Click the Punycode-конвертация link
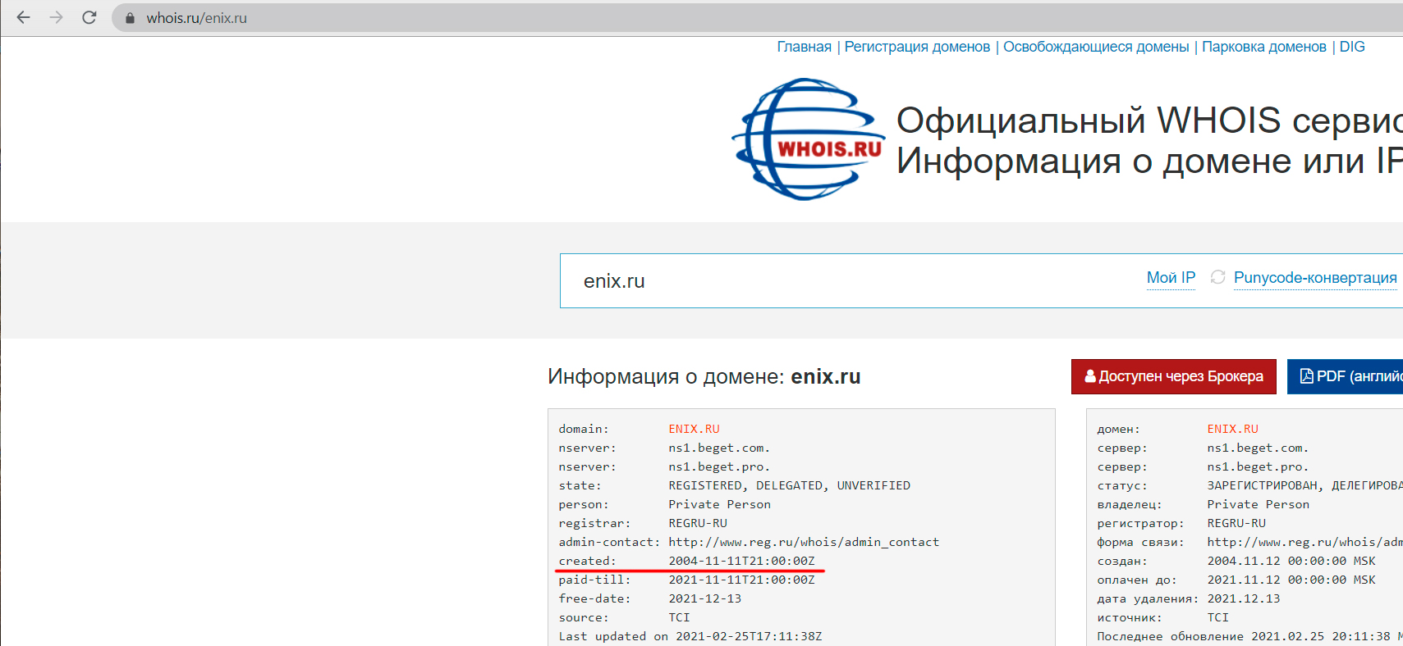Viewport: 1403px width, 646px height. [x=1315, y=278]
